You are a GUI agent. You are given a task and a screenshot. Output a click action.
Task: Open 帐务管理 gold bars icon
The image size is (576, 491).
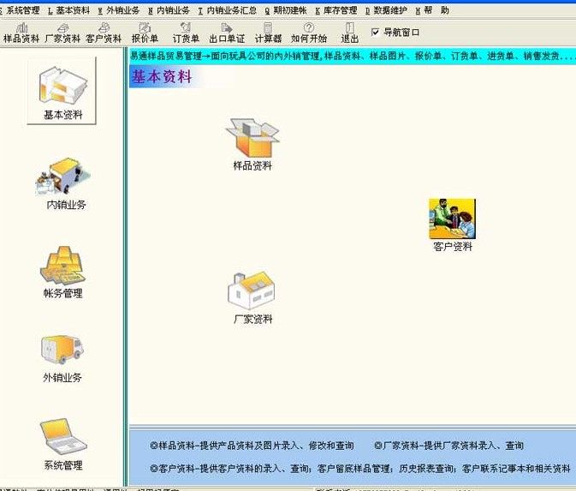[62, 269]
